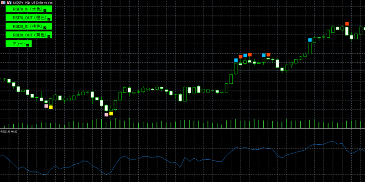Viewport: 365px width, 182px height.
Task: Toggle the RSI30_OUT (黄色) checkbox
Action: click(x=49, y=36)
